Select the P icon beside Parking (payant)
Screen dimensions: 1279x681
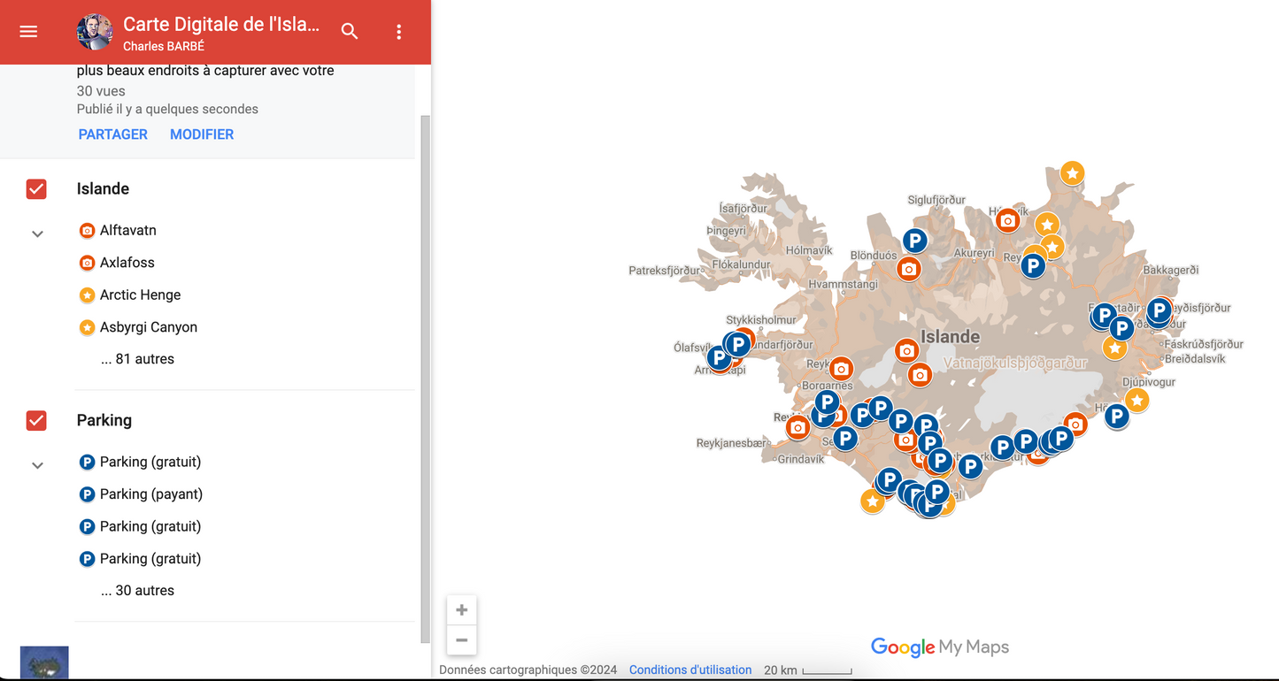(87, 494)
